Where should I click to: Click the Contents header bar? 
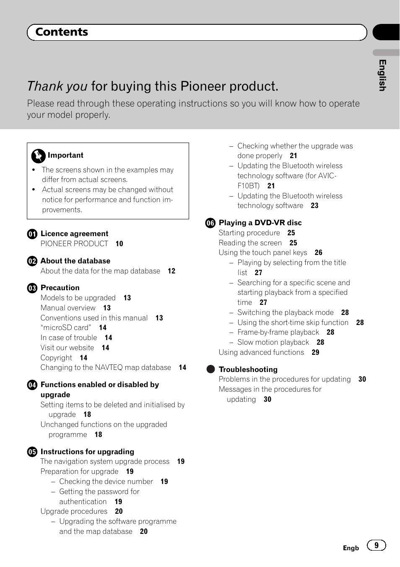[197, 32]
